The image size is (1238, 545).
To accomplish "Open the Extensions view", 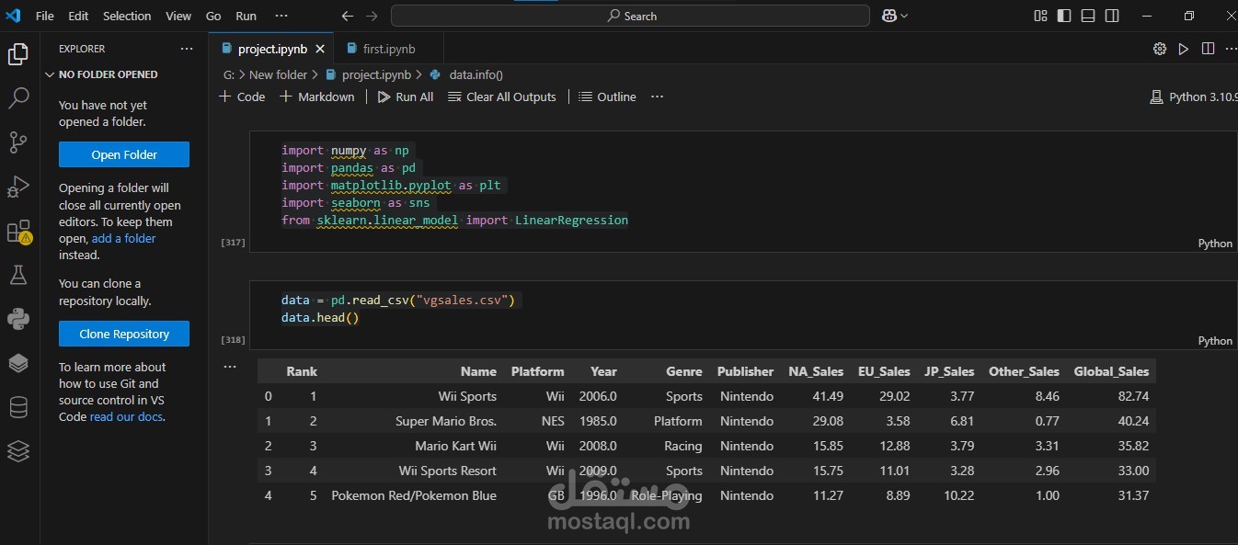I will tap(18, 232).
